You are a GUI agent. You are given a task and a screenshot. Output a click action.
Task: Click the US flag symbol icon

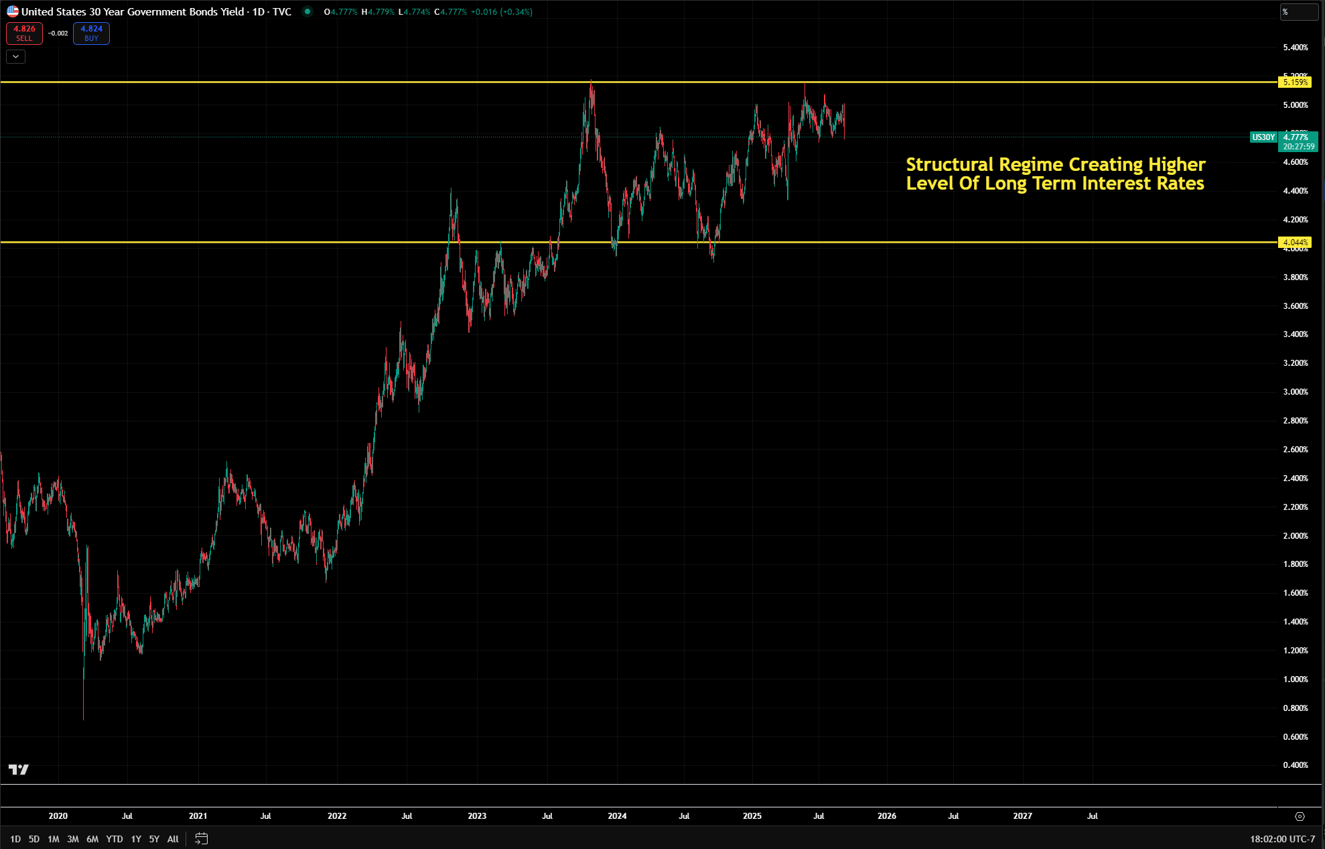[13, 11]
